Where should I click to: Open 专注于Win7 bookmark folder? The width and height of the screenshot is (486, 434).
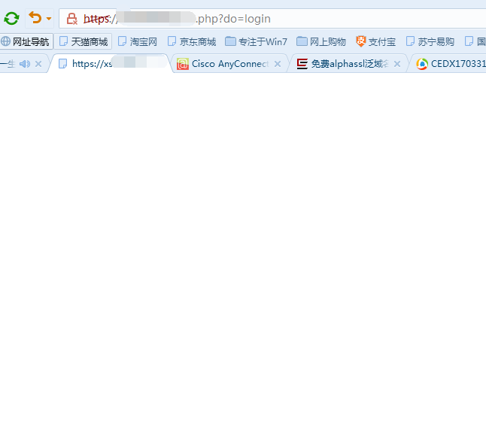pyautogui.click(x=256, y=41)
